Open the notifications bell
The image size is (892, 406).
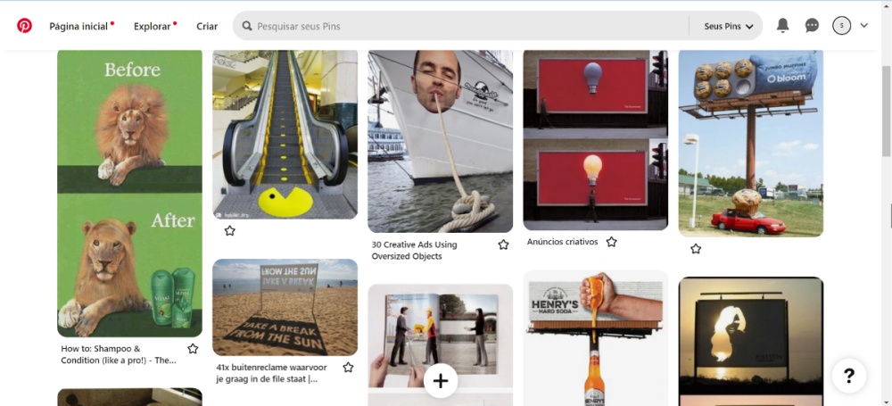(782, 26)
